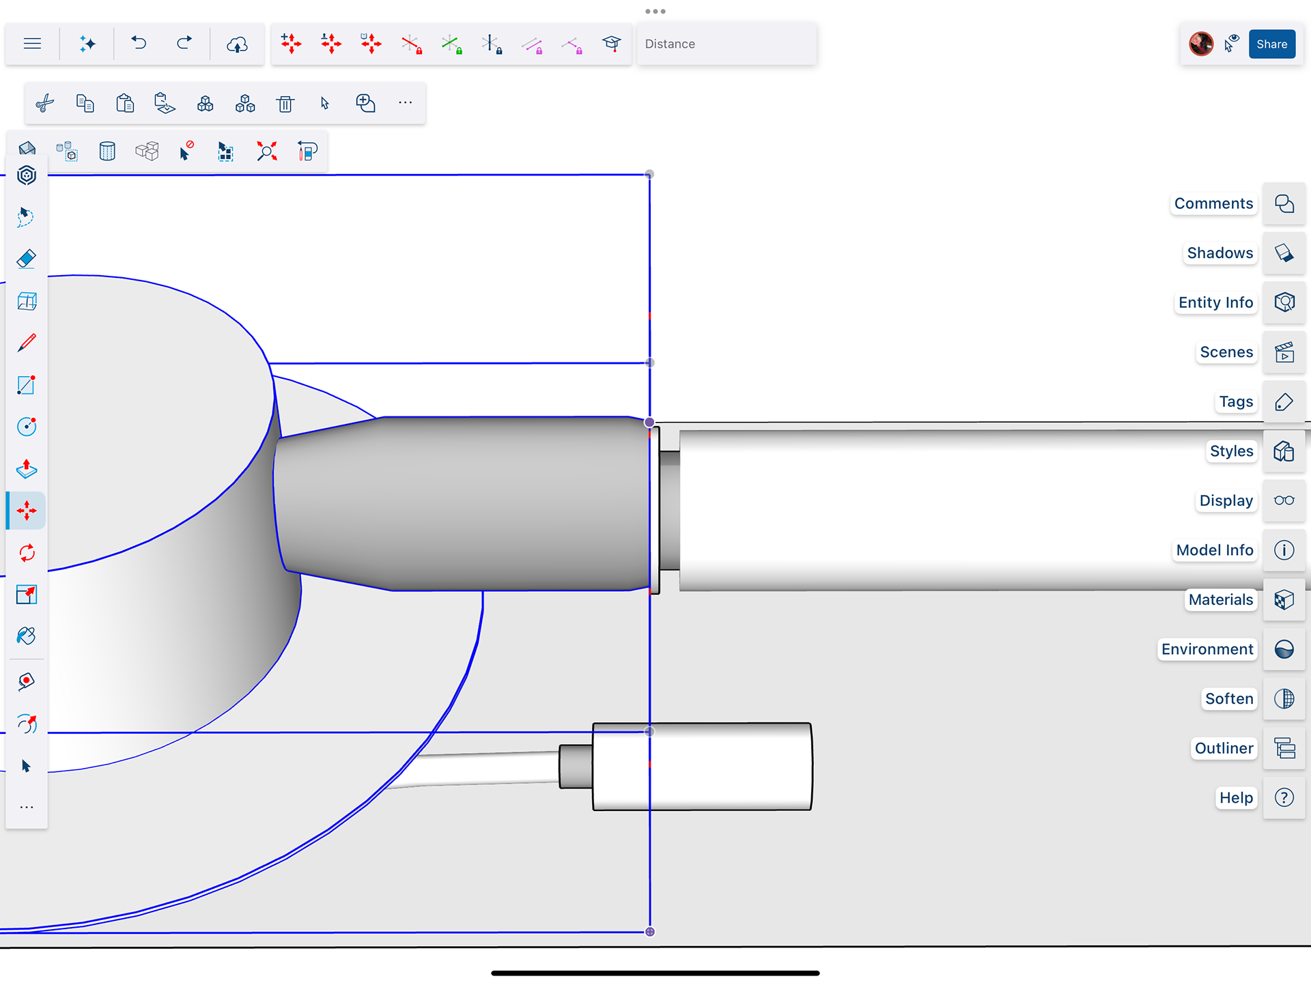Viewport: 1311px width, 983px height.
Task: Open the Entity Info panel
Action: 1284,302
